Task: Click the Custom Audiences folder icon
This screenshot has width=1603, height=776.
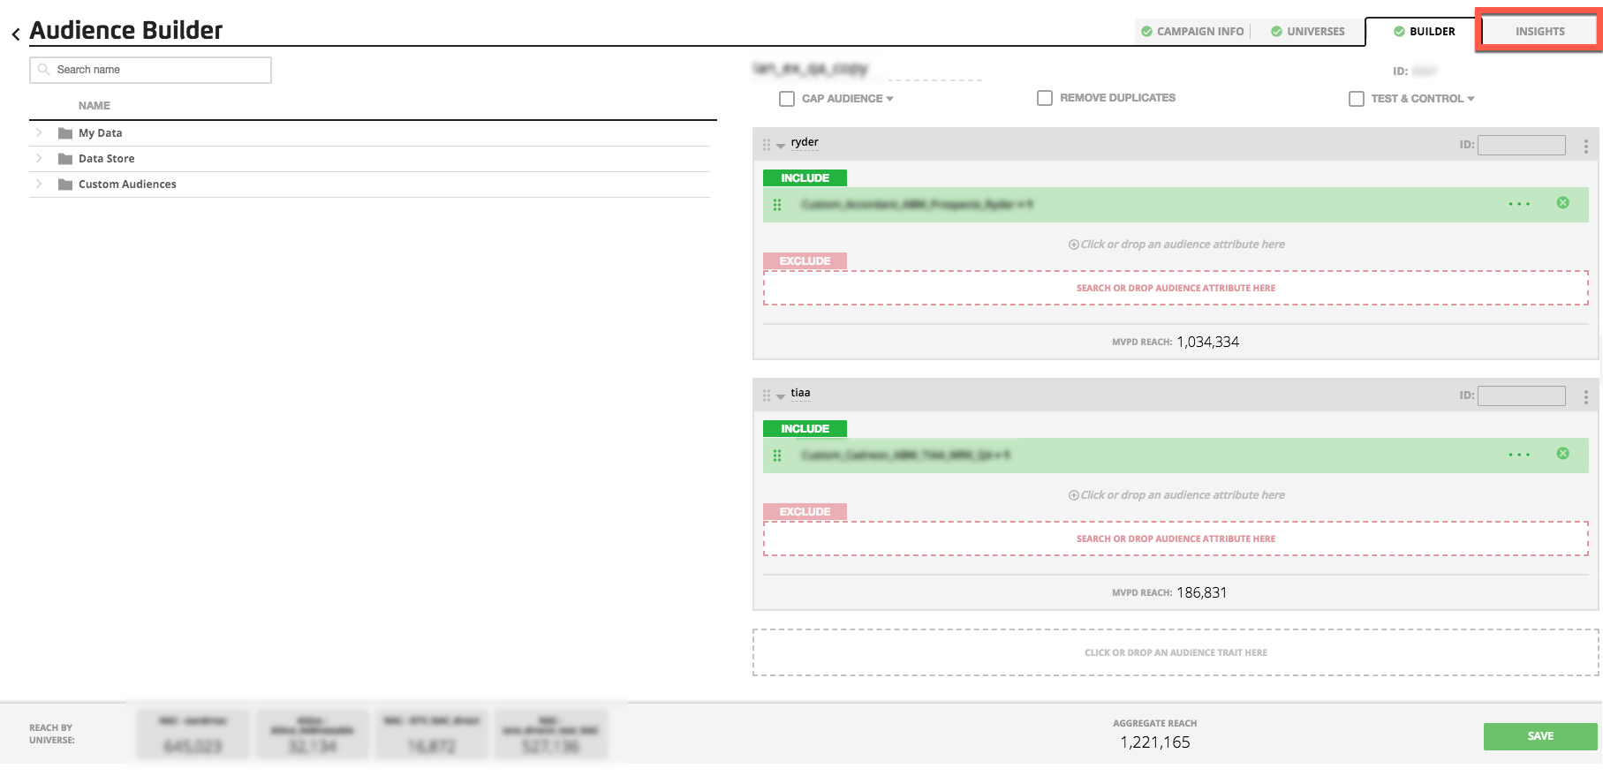Action: click(x=65, y=185)
